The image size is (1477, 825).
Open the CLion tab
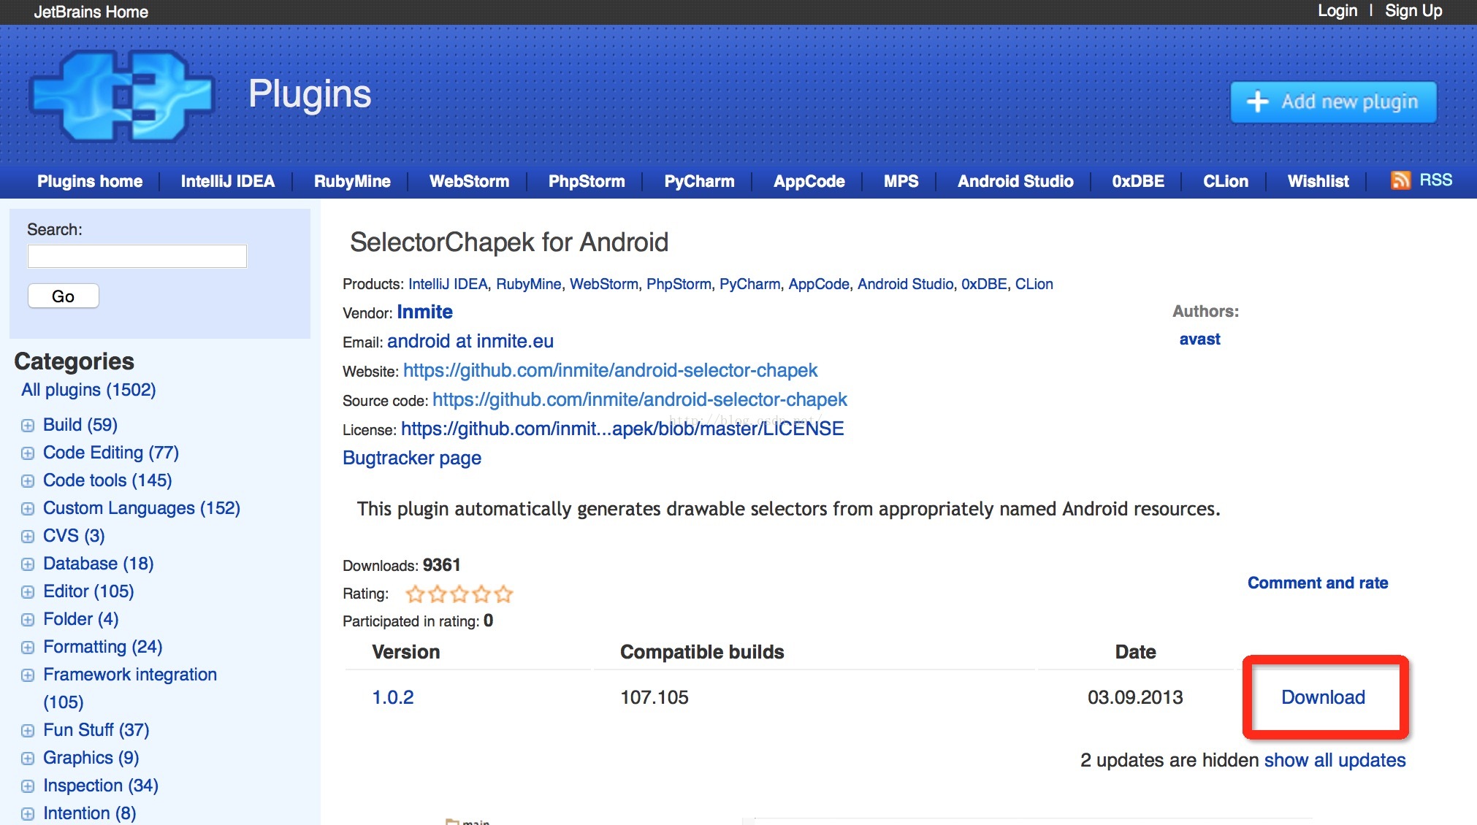1226,181
